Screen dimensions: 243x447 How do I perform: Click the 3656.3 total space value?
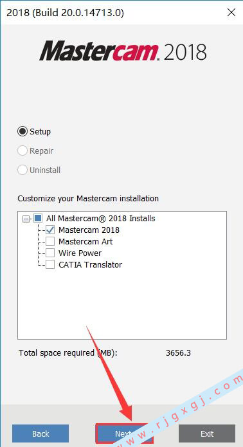[178, 353]
